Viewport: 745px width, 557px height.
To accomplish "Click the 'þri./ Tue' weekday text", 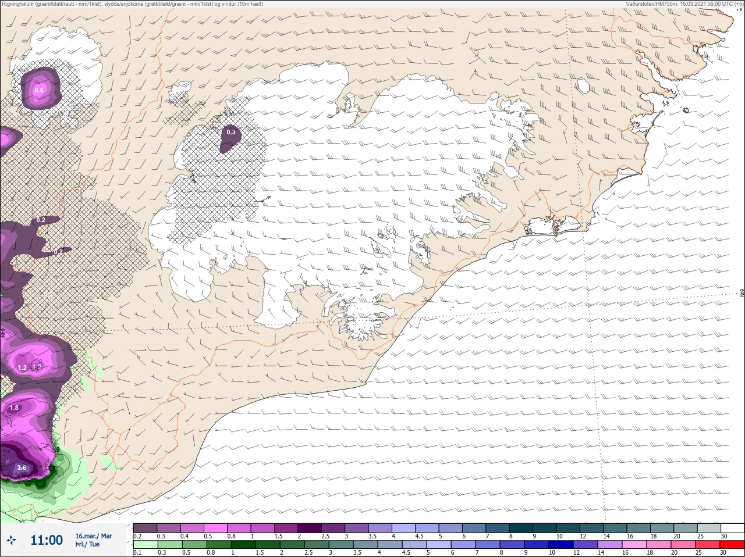I will 87,545.
